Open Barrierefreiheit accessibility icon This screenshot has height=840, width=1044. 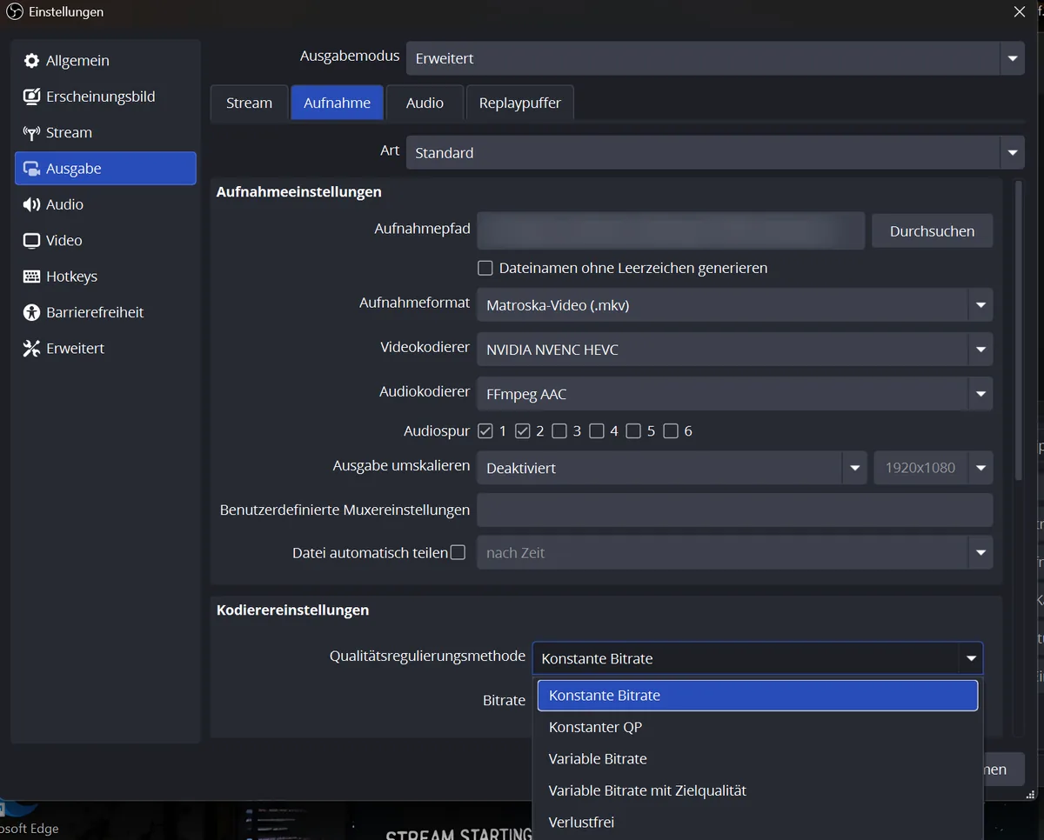pyautogui.click(x=31, y=312)
